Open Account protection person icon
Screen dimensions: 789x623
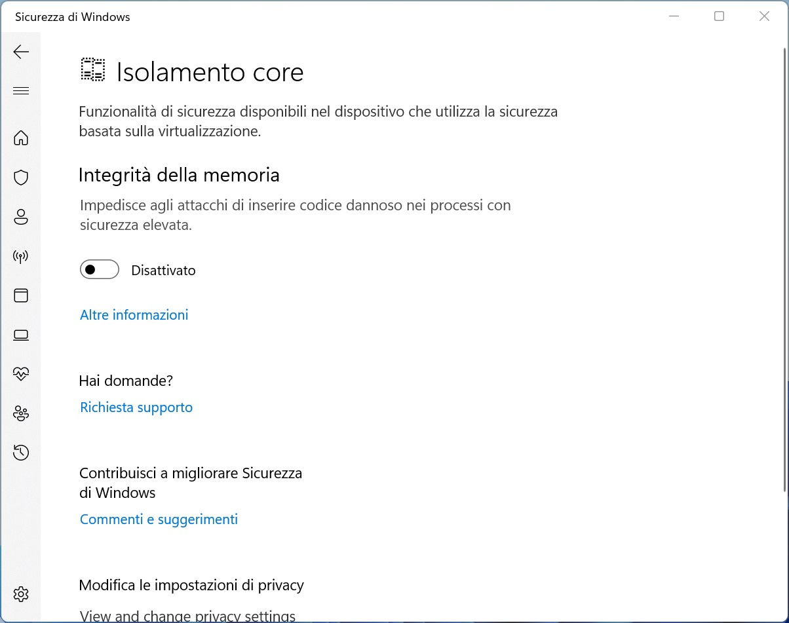click(21, 217)
